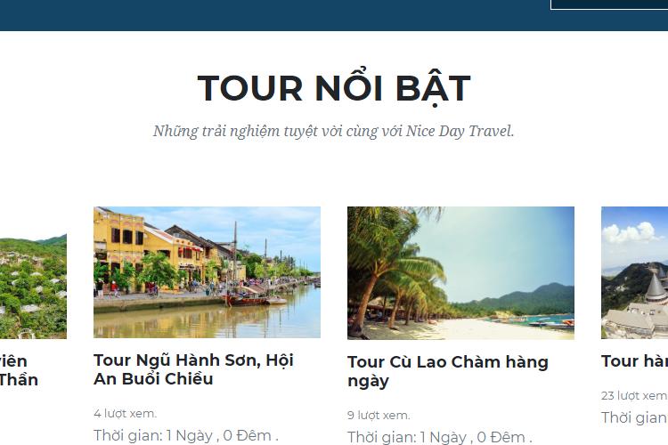The image size is (668, 445).
Task: Click the "23 lượt xem" view count
Action: click(634, 395)
